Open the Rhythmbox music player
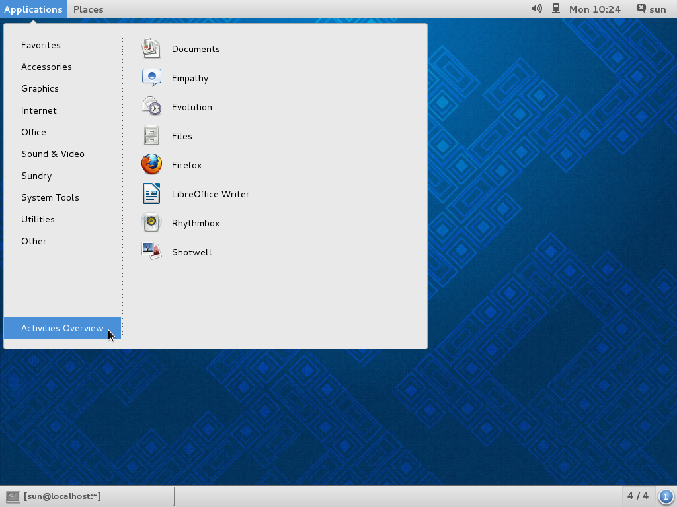 [x=196, y=223]
